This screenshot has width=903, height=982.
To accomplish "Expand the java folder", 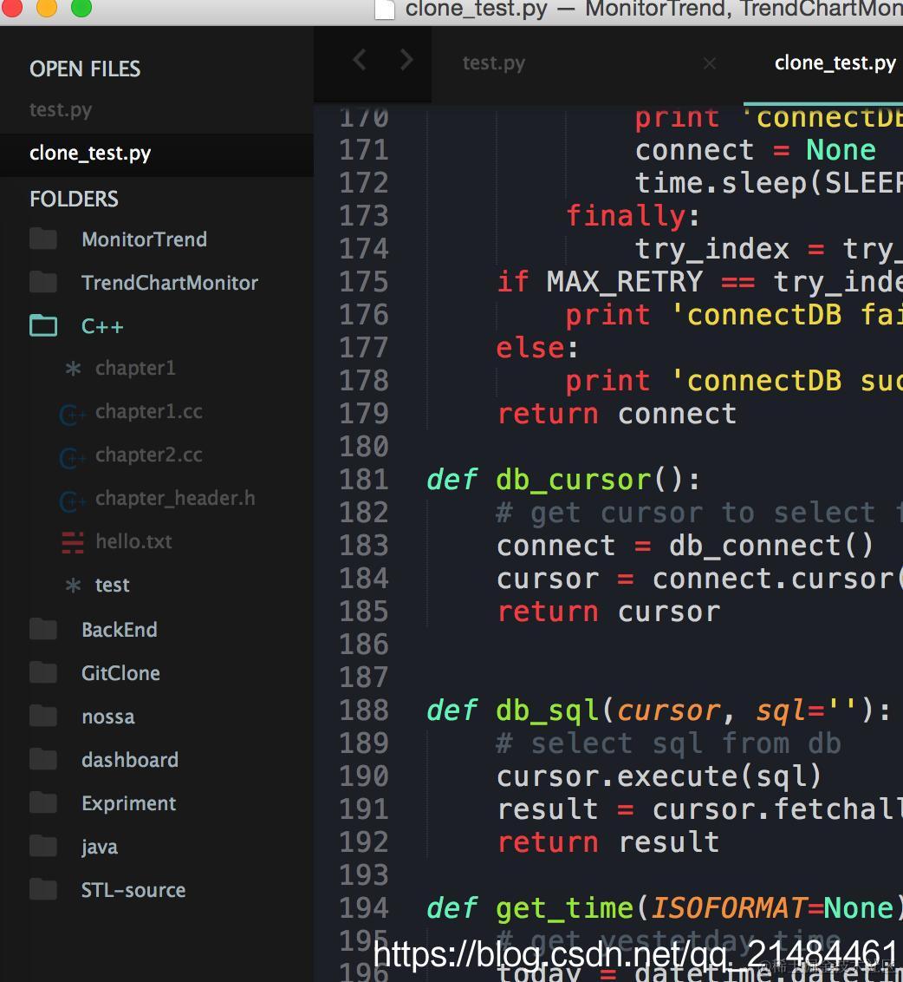I will [x=100, y=847].
